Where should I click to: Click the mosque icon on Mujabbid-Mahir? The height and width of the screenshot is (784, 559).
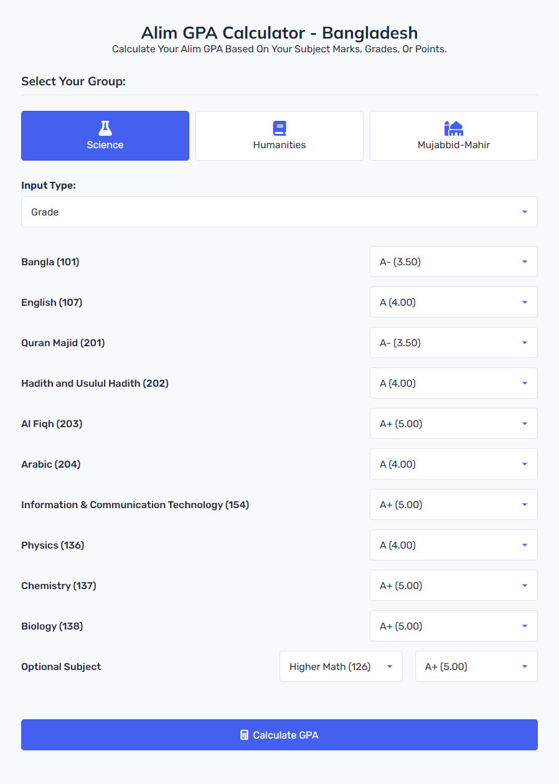[x=454, y=128]
